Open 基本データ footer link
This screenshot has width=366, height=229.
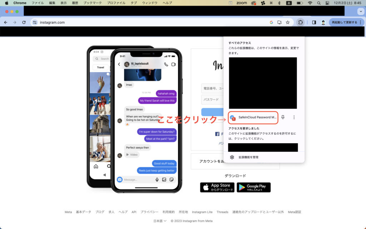tap(83, 212)
